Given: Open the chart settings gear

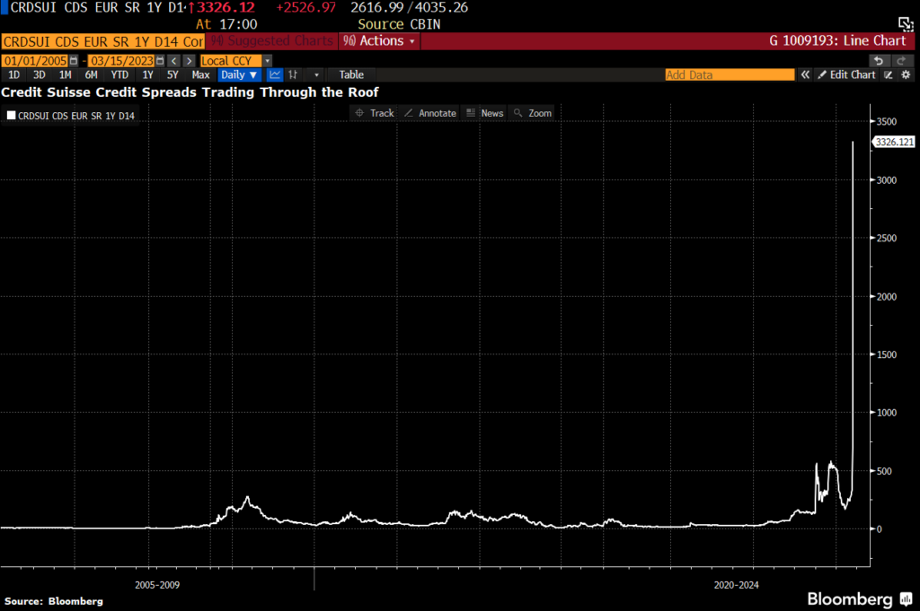Looking at the screenshot, I should coord(906,74).
